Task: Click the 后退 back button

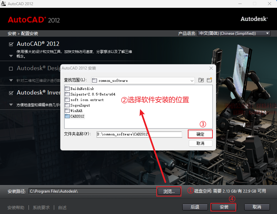Action: pyautogui.click(x=195, y=207)
